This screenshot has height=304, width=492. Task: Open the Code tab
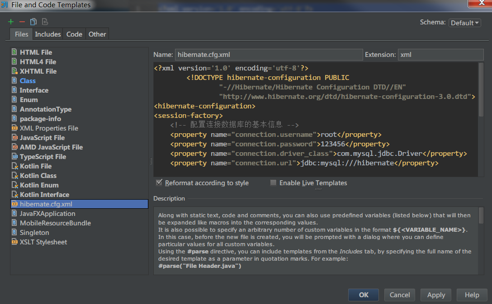[74, 34]
